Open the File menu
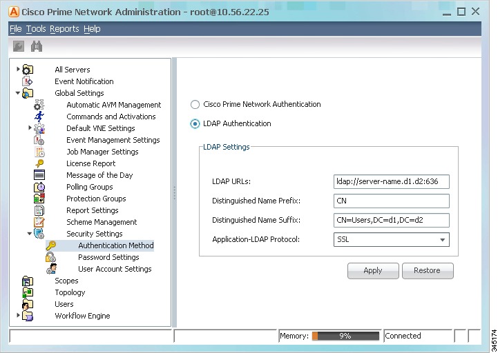 point(16,29)
